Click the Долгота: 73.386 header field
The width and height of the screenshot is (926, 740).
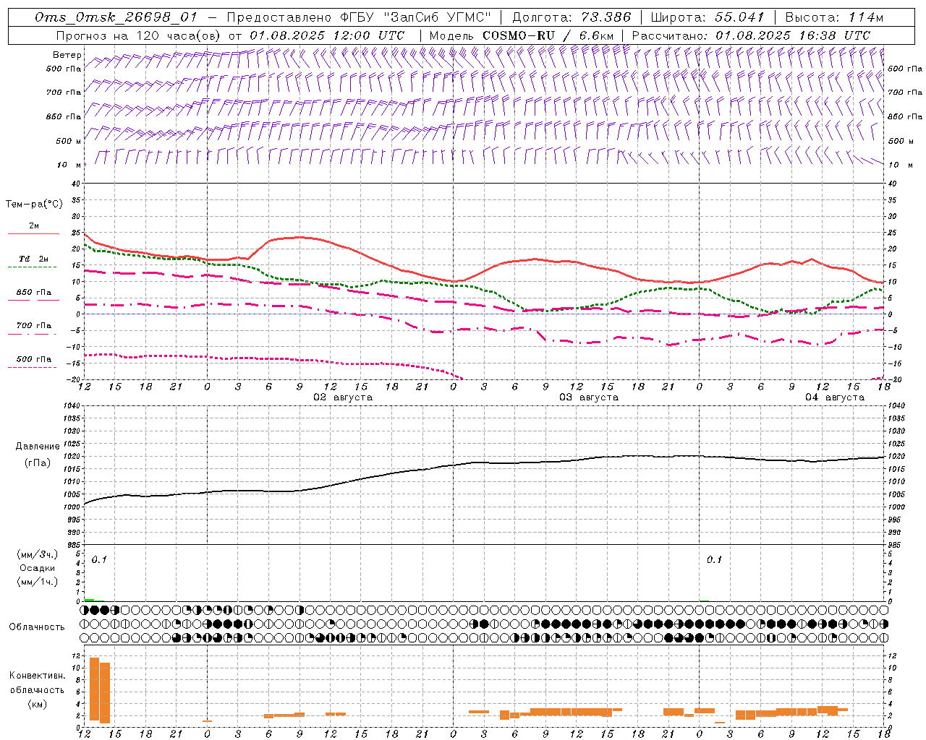572,17
